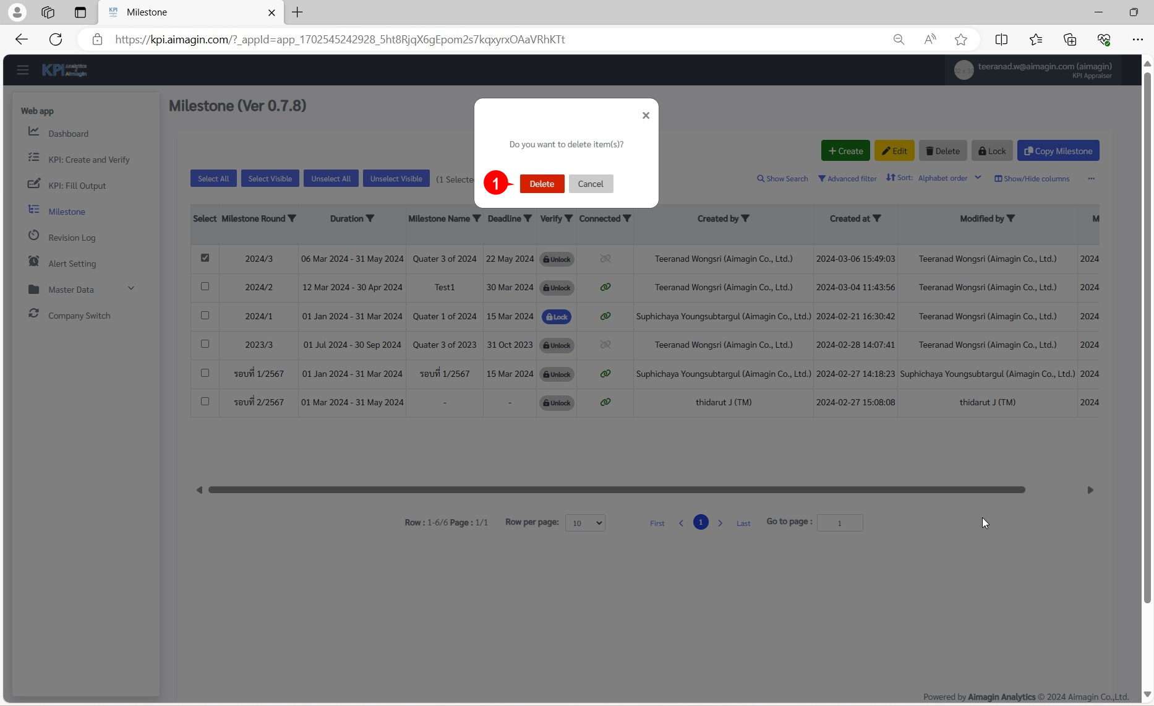The height and width of the screenshot is (706, 1154).
Task: Confirm deletion with red Delete button
Action: point(542,184)
